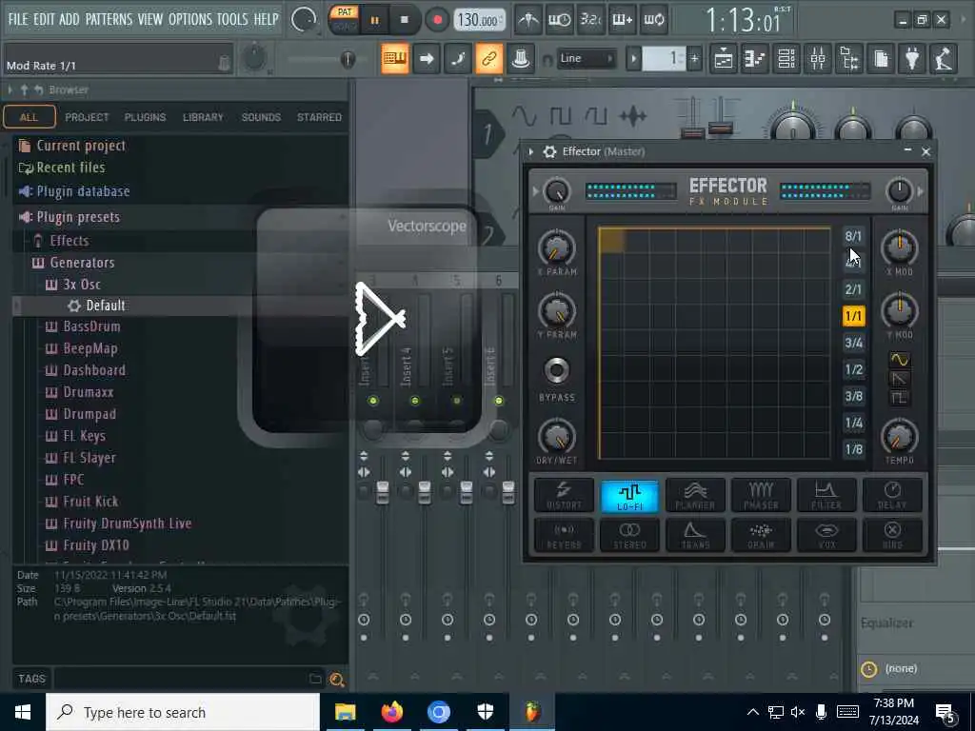
Task: Set mod rate to 3/4
Action: coord(853,343)
